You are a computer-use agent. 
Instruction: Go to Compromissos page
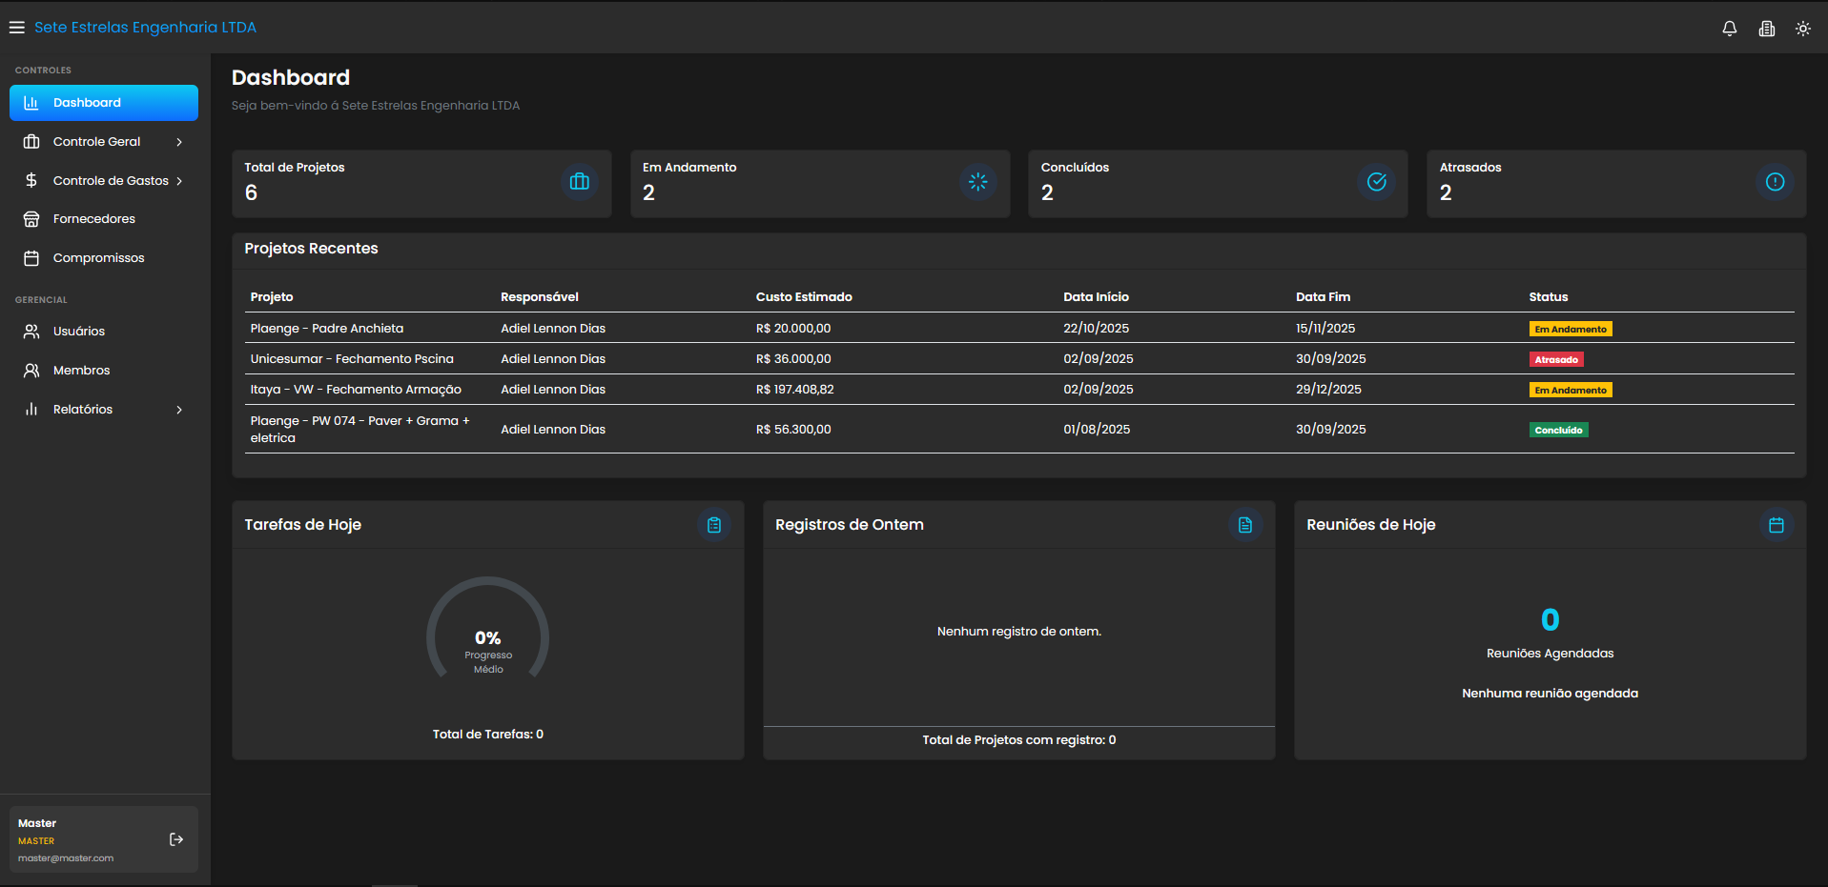pyautogui.click(x=98, y=258)
